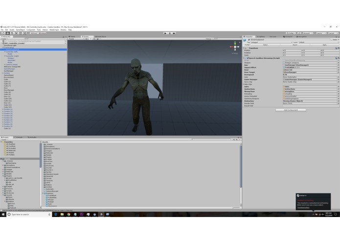Click object picker circle for Weapon field
The width and height of the screenshot is (340, 242).
[x=338, y=63]
